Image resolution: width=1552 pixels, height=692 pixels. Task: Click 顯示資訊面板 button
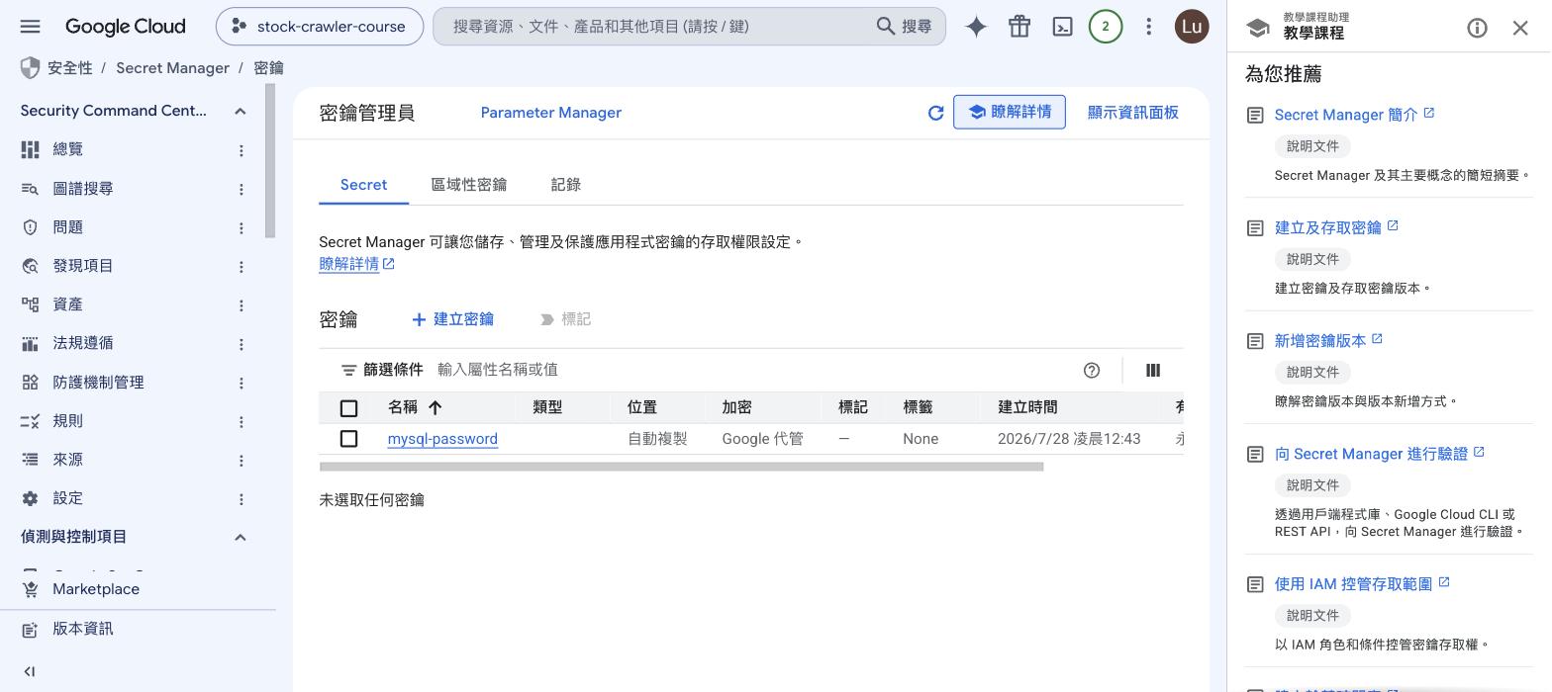(1132, 113)
